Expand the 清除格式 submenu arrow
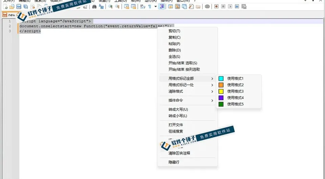Image resolution: width=325 pixels, height=179 pixels. pyautogui.click(x=212, y=92)
